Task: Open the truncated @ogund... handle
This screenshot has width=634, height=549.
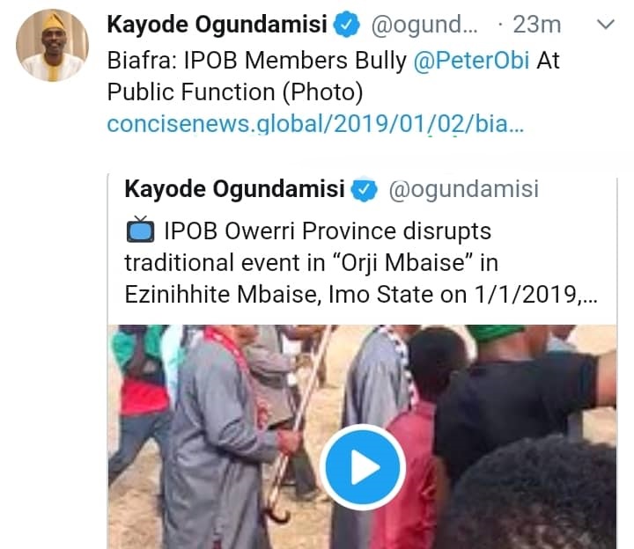Action: [424, 25]
